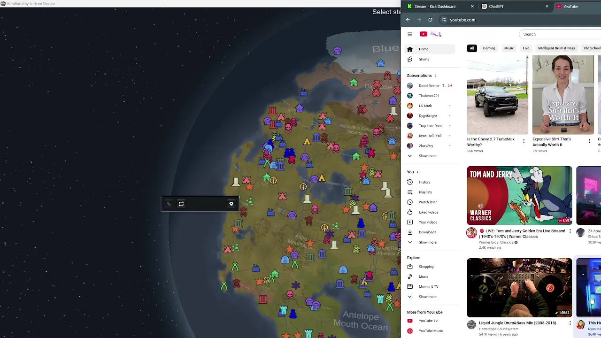Open DygoKnight subscription channel

point(430,115)
